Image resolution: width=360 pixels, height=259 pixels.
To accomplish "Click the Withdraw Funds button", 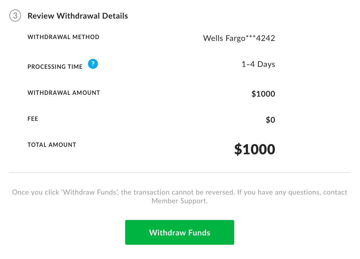I will pos(179,232).
